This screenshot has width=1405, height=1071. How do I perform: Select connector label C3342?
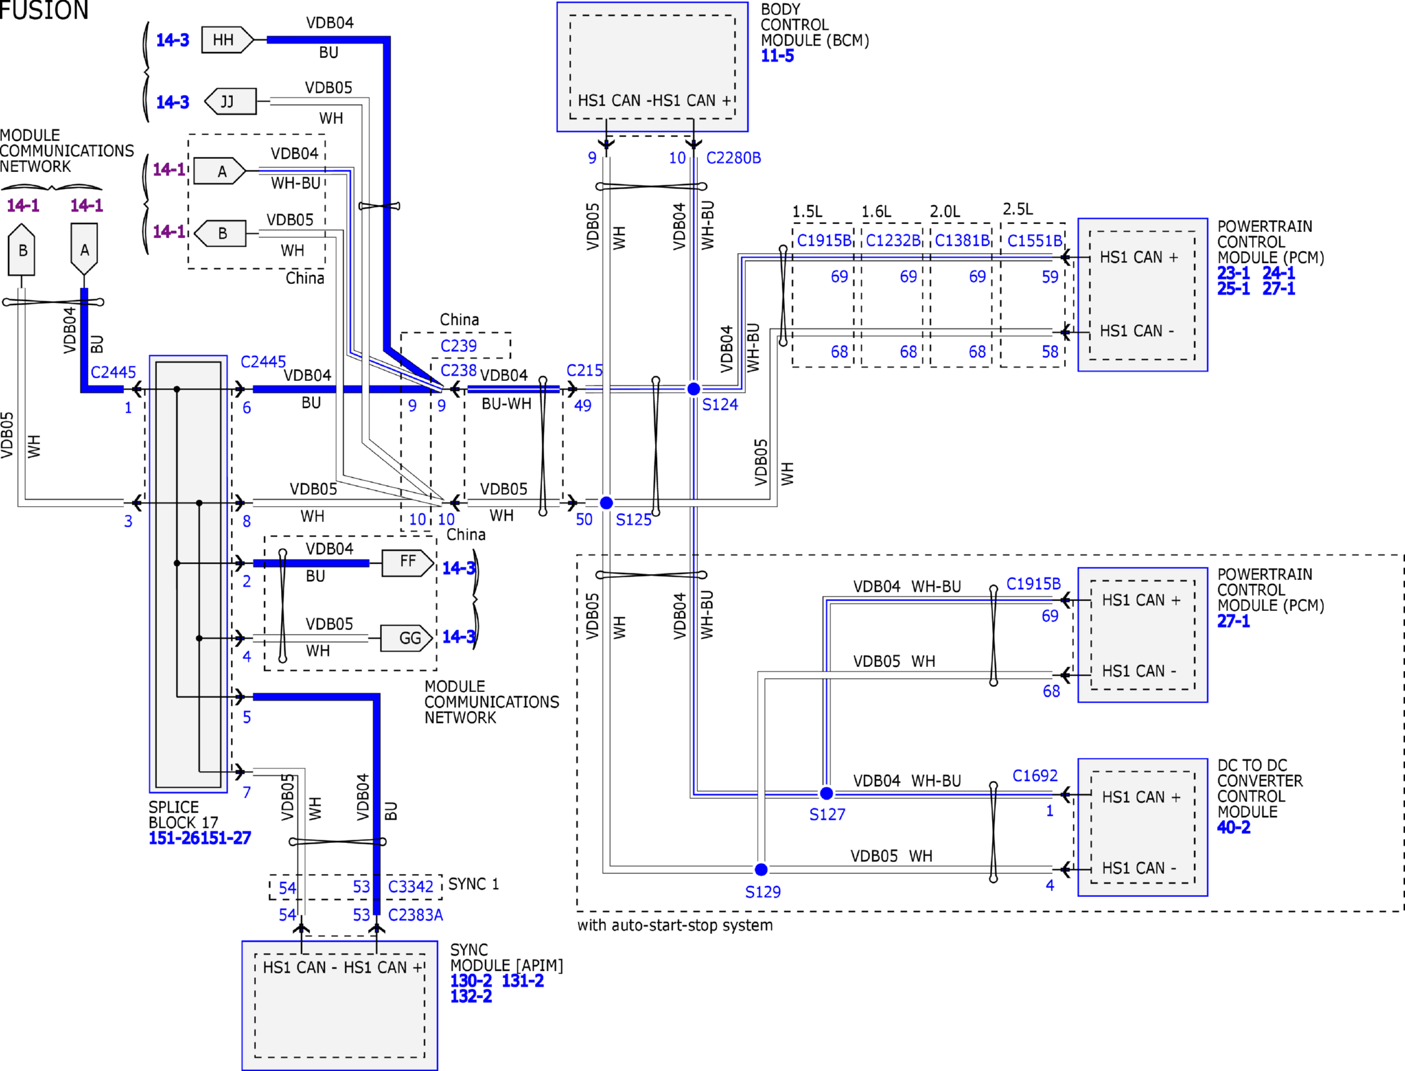[x=410, y=886]
